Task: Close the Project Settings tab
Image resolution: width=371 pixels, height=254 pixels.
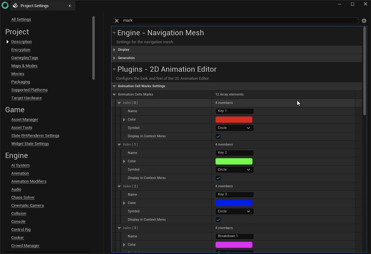Action: pos(70,6)
